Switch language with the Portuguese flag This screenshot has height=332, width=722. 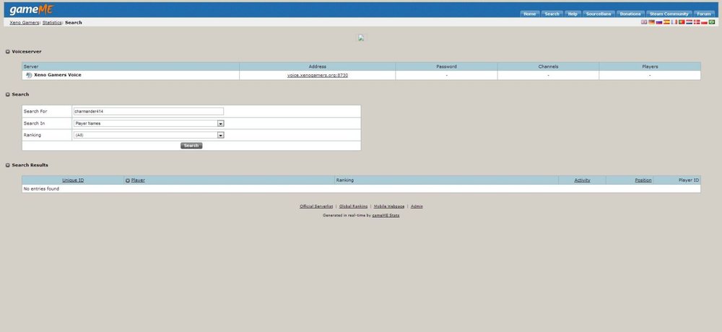click(682, 22)
